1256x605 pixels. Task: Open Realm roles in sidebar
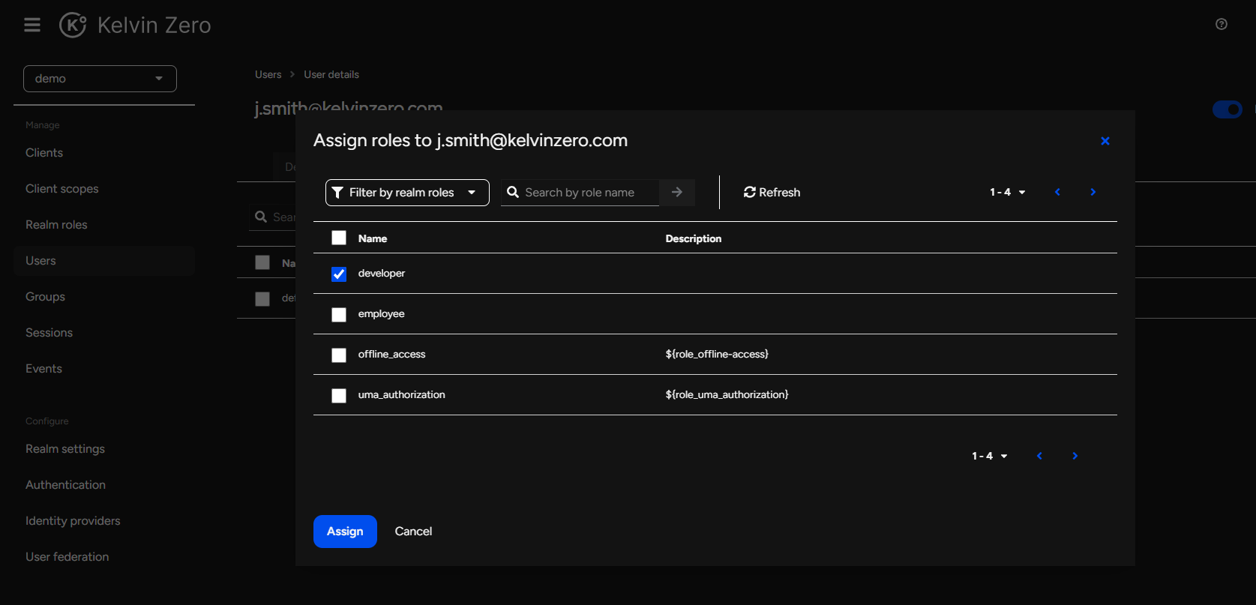(x=56, y=225)
